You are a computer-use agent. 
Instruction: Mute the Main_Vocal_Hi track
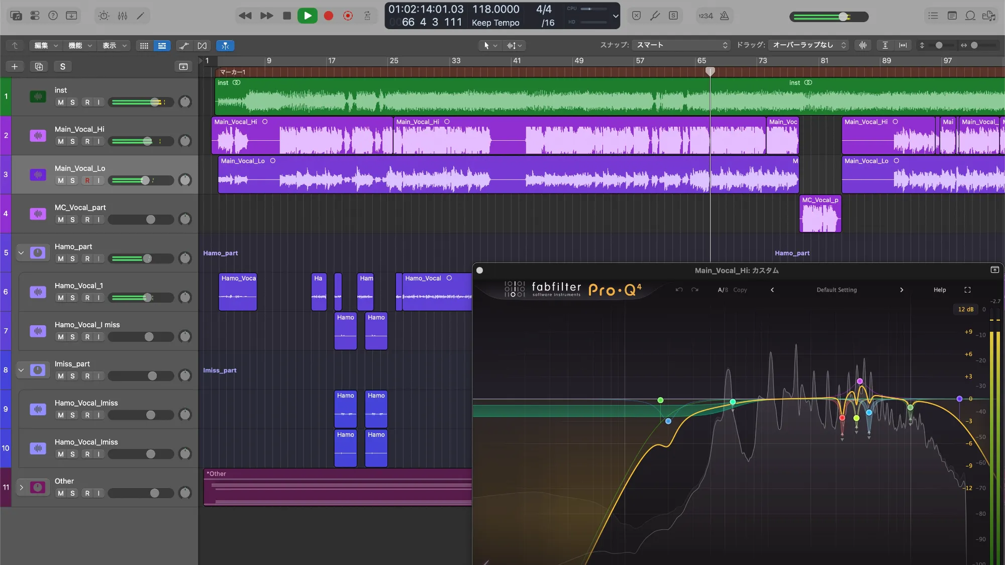click(x=61, y=141)
